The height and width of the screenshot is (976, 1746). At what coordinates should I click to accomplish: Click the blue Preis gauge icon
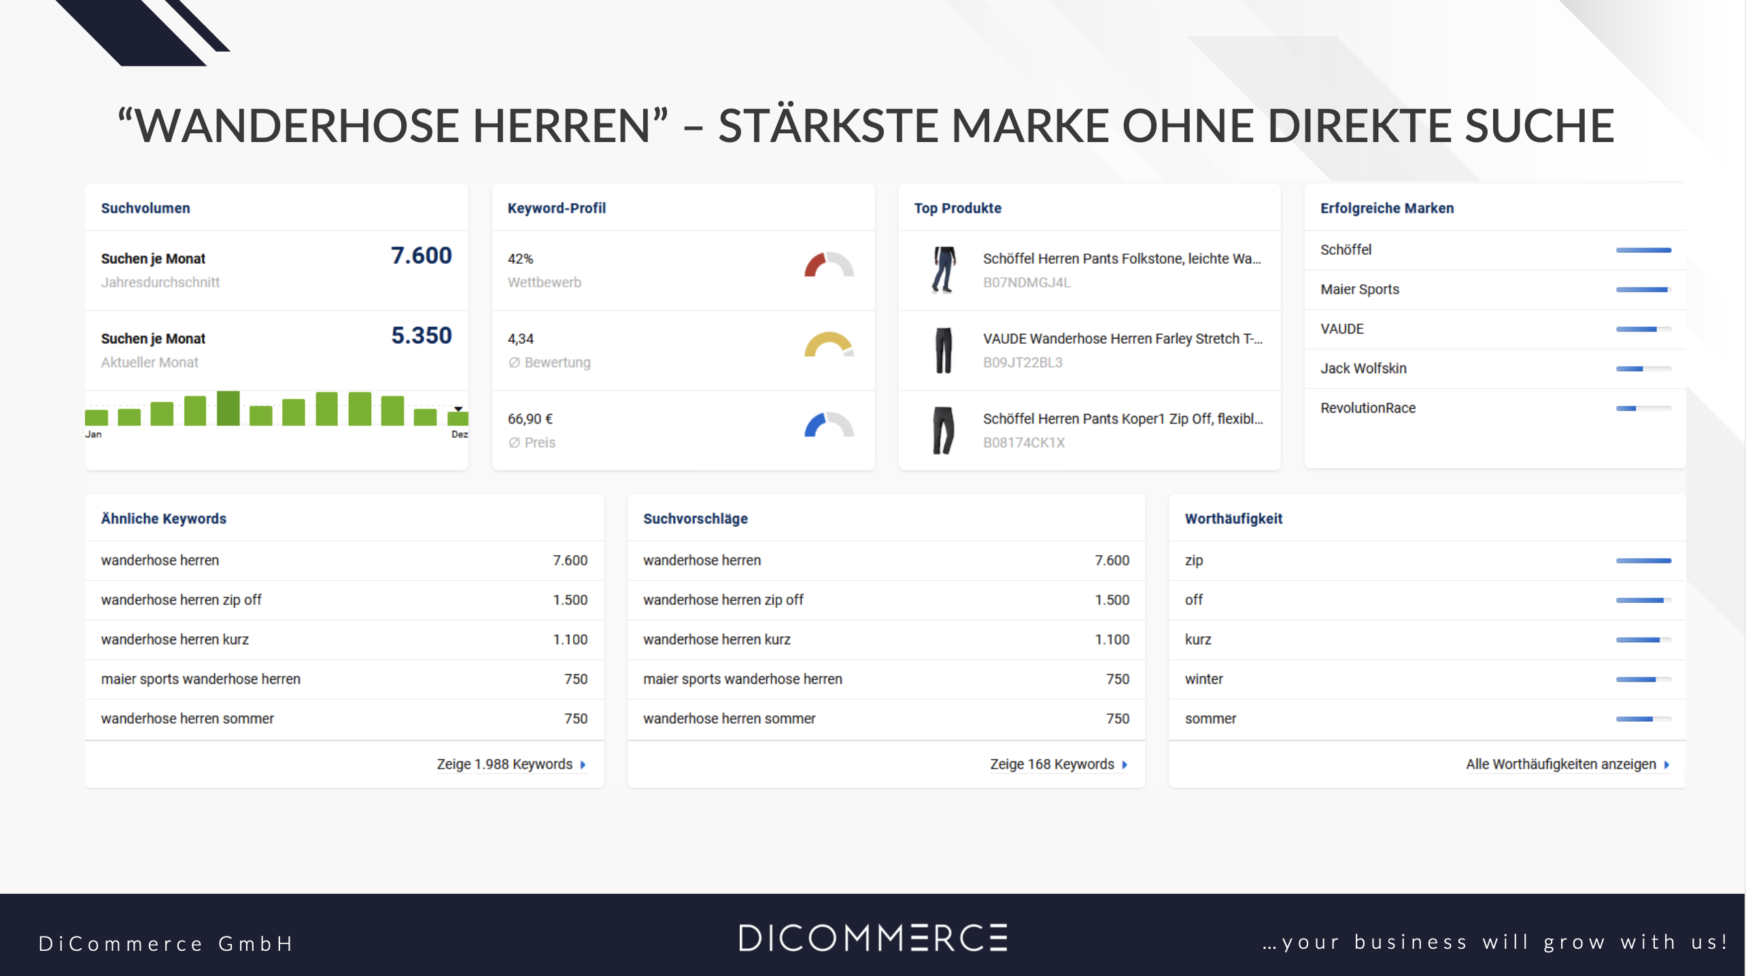pyautogui.click(x=829, y=425)
